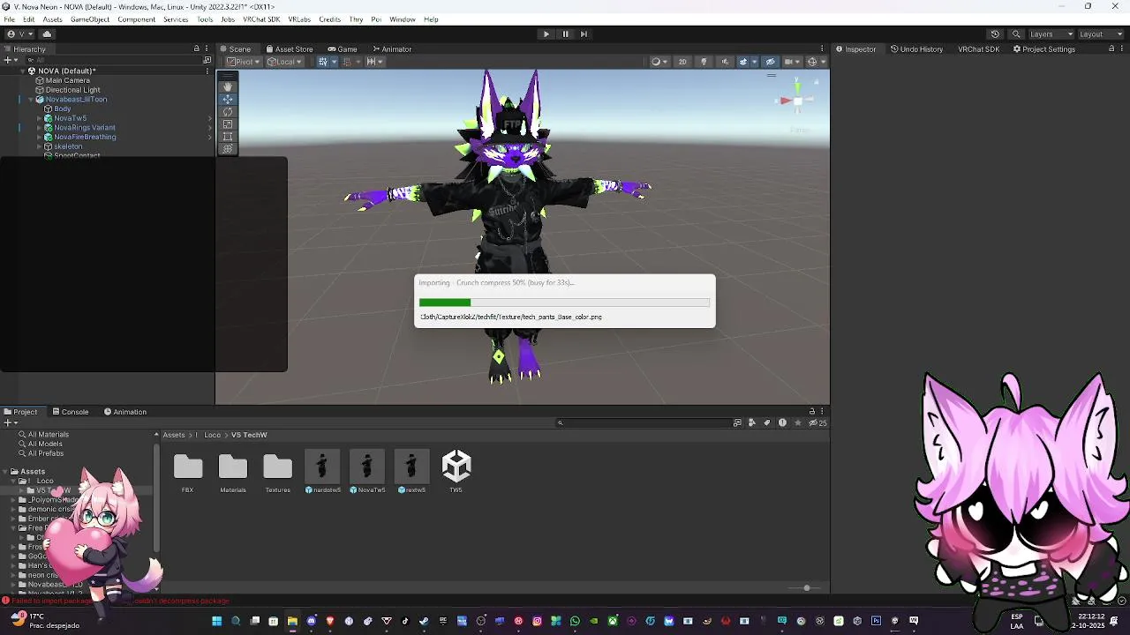Click Assets in project breadcrumb
This screenshot has width=1130, height=635.
click(174, 435)
